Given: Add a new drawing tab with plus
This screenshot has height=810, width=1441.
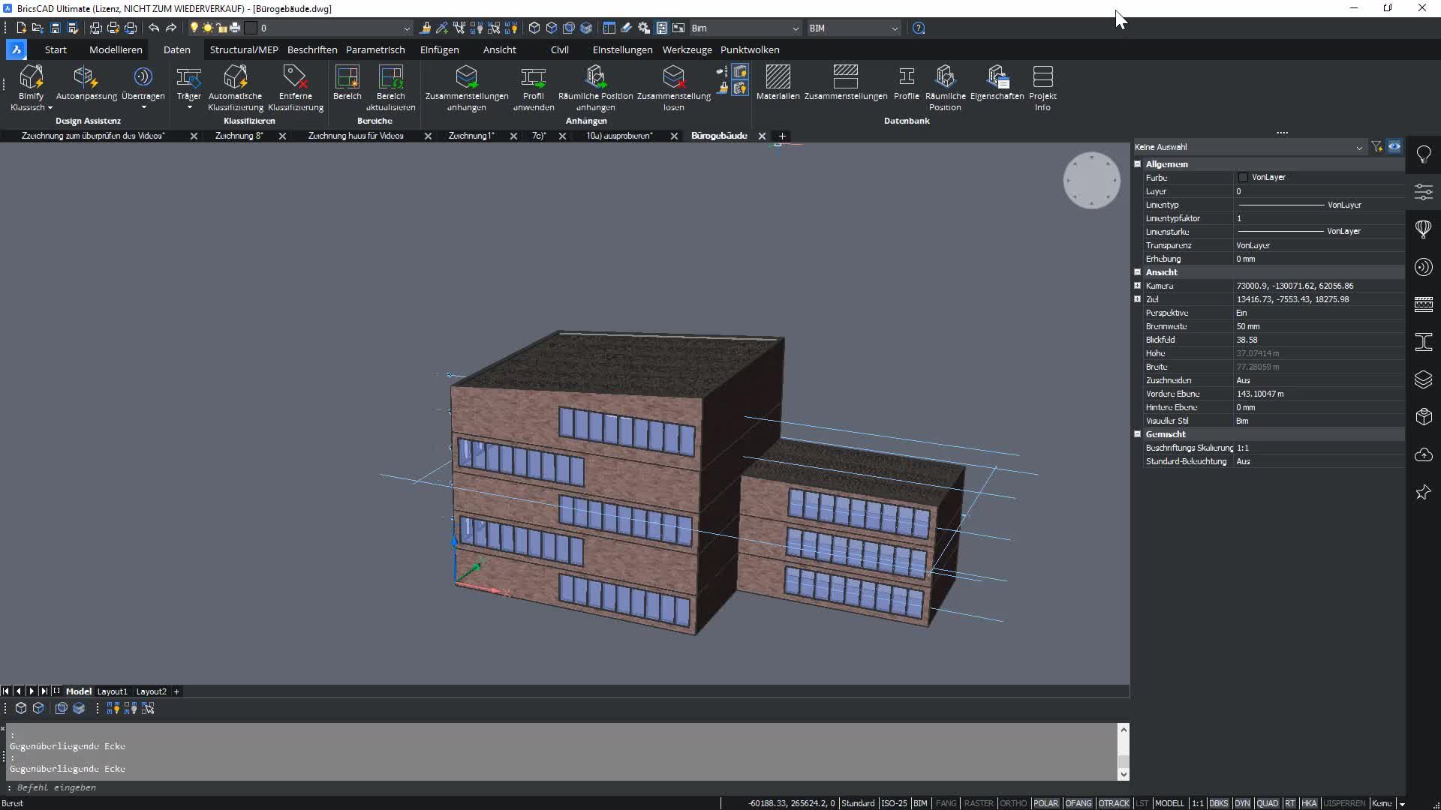Looking at the screenshot, I should (x=782, y=136).
